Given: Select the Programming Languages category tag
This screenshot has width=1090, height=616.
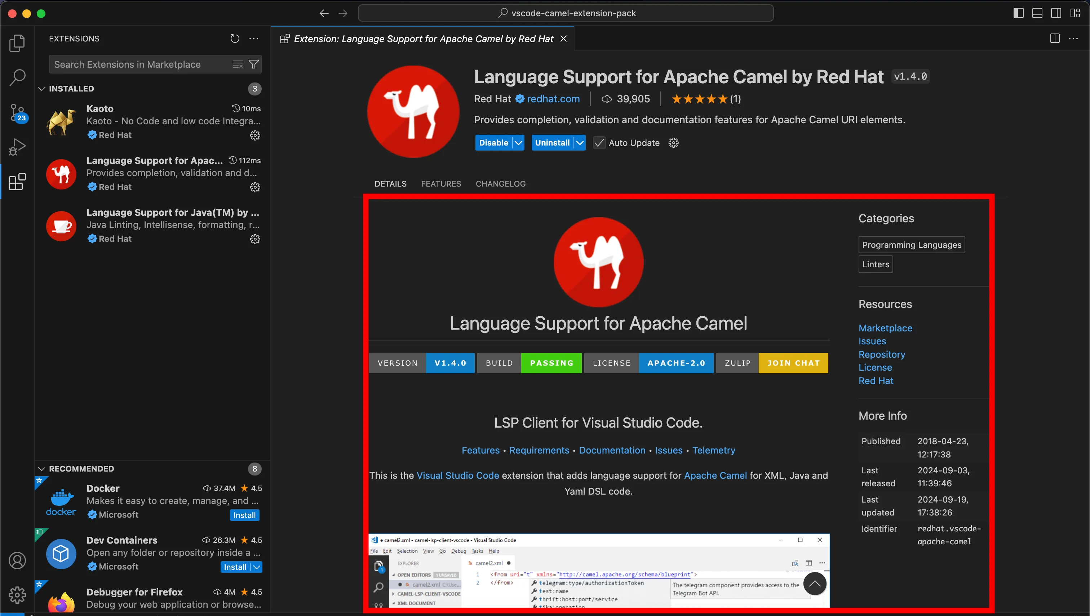Looking at the screenshot, I should 911,245.
